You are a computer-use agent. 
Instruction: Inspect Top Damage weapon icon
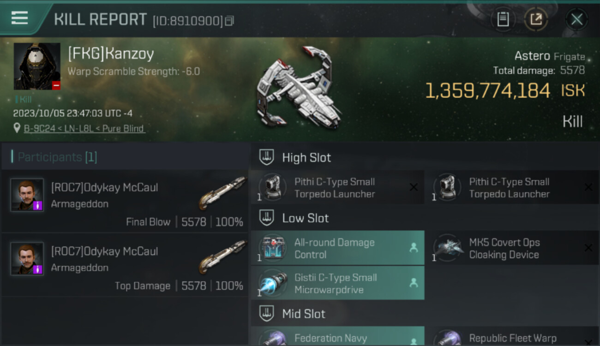click(222, 257)
